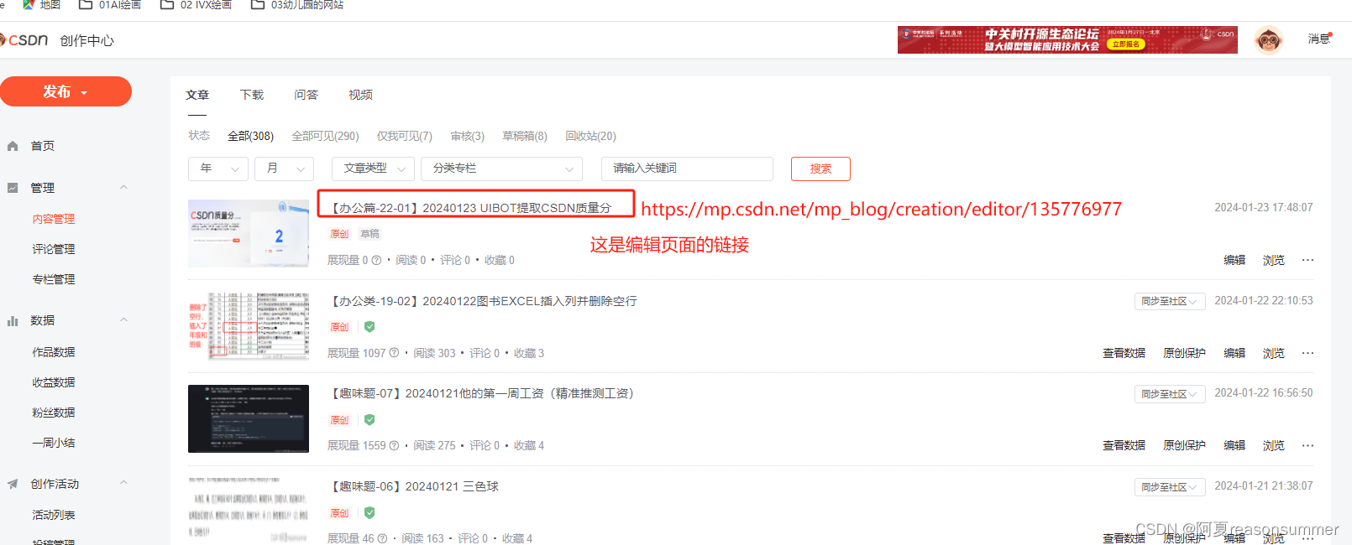The width and height of the screenshot is (1352, 545).
Task: Open the user avatar menu
Action: [x=1268, y=39]
